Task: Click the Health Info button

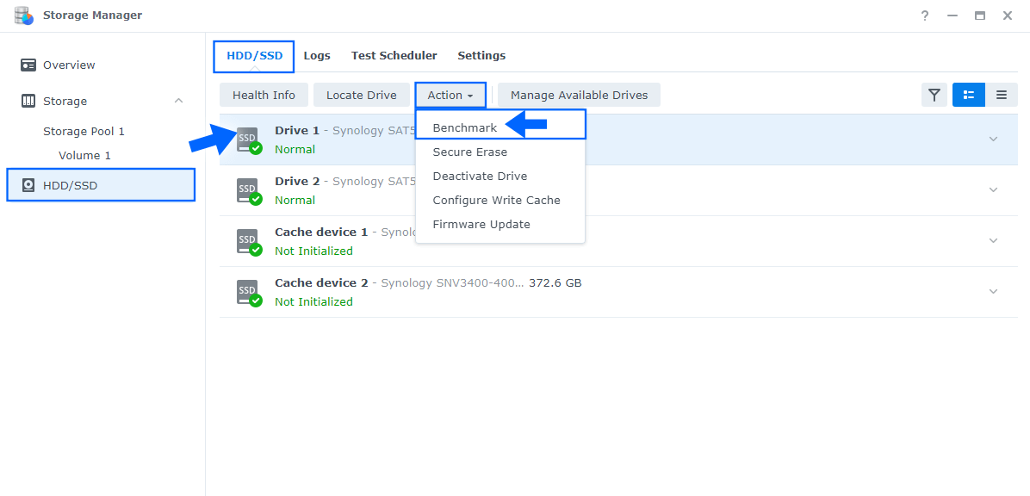Action: [264, 96]
